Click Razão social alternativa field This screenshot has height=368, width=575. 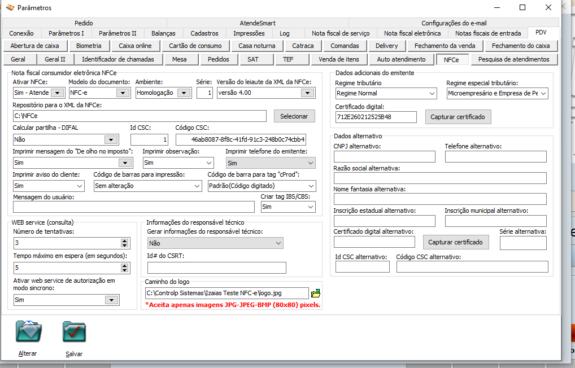tap(440, 178)
